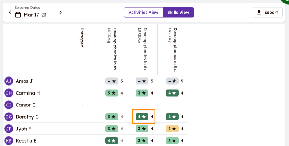
Task: Click Carson I's untagged count of 1
Action: pos(82,105)
